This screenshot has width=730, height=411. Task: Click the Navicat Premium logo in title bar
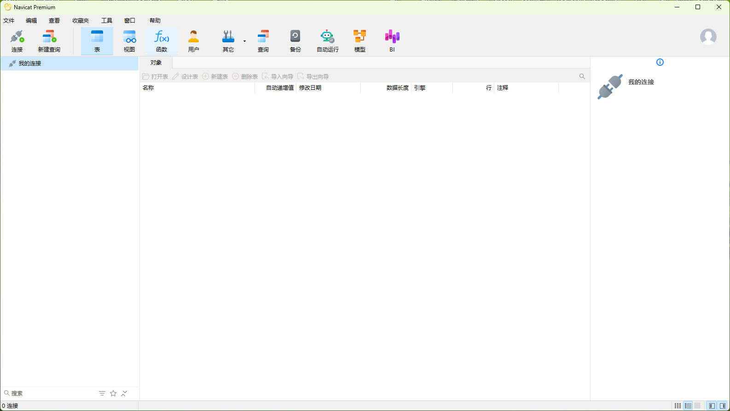(7, 7)
